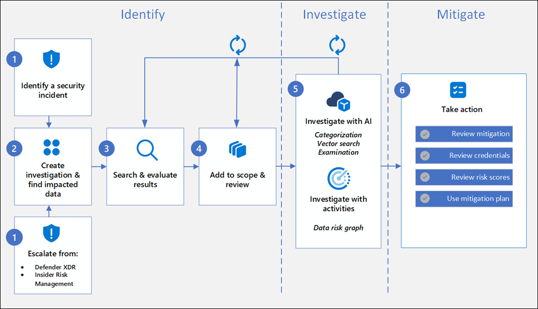Click the radar Investigate with activities icon
This screenshot has width=538, height=309.
coord(338,178)
